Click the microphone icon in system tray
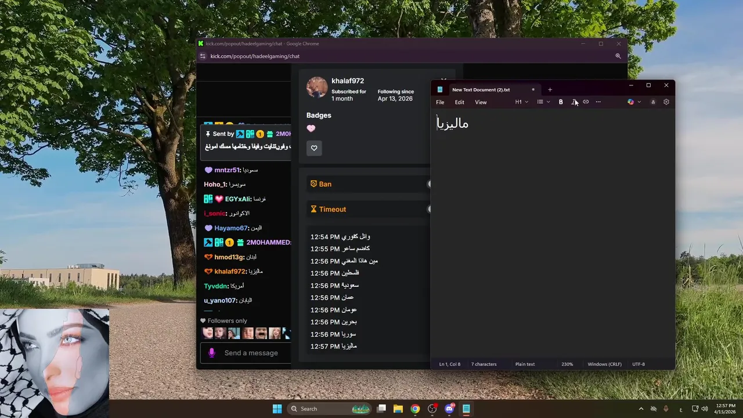This screenshot has height=418, width=743. [x=666, y=409]
